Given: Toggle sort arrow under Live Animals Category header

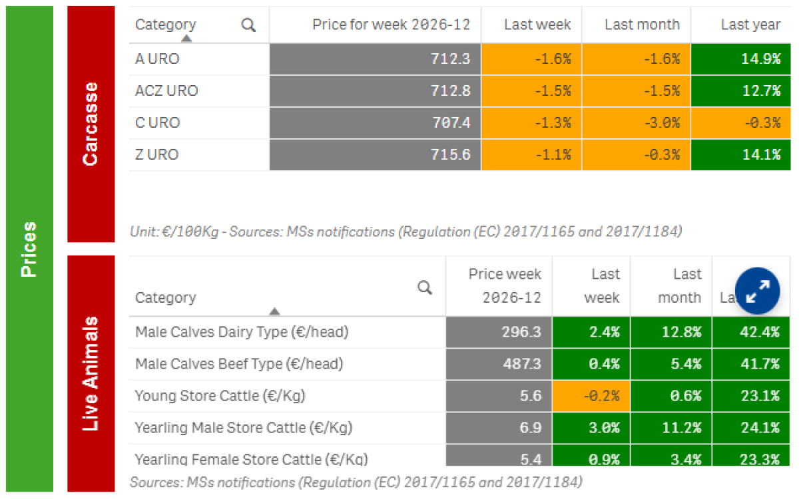Looking at the screenshot, I should click(274, 311).
